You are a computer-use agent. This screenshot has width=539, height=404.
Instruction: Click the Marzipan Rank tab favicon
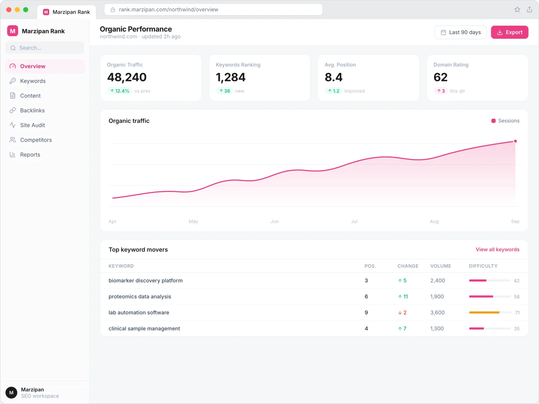point(46,12)
